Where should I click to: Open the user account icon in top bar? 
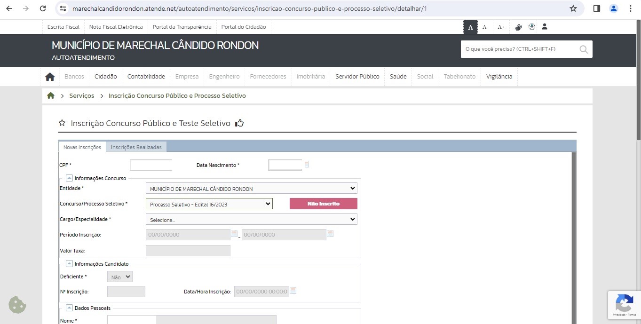point(545,27)
